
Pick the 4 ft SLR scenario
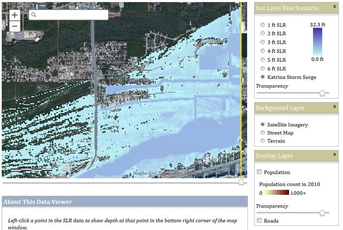point(263,51)
